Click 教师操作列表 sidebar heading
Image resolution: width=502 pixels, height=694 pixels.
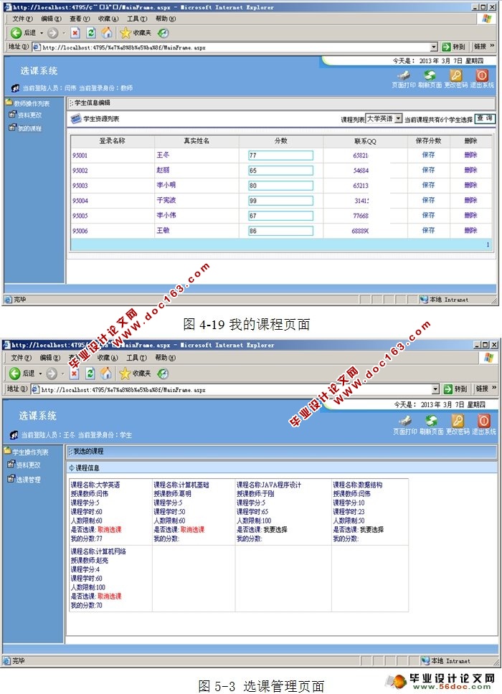pyautogui.click(x=32, y=103)
